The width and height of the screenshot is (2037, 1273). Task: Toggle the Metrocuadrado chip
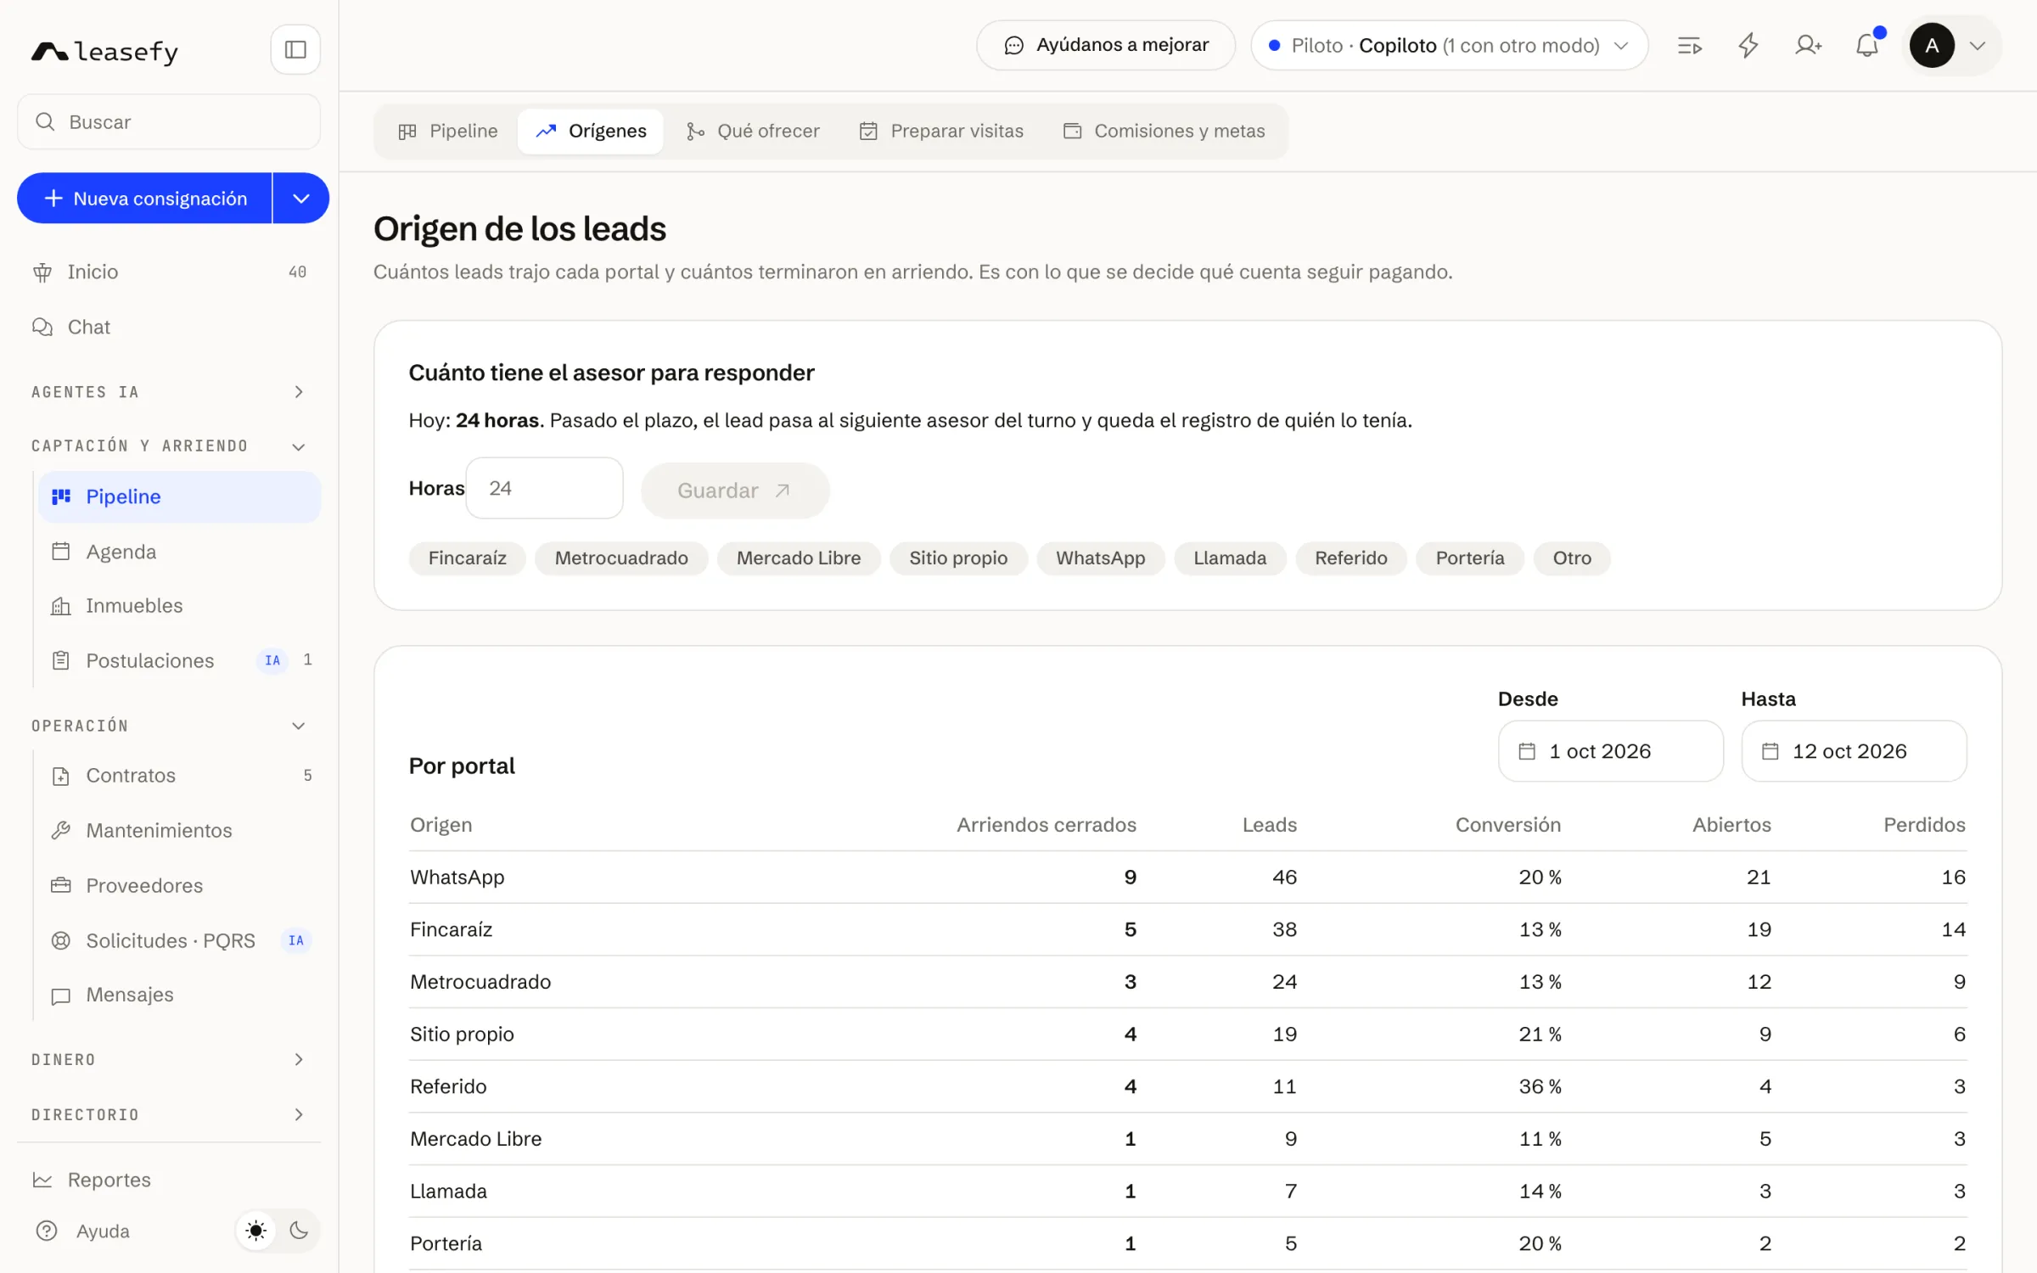(621, 558)
